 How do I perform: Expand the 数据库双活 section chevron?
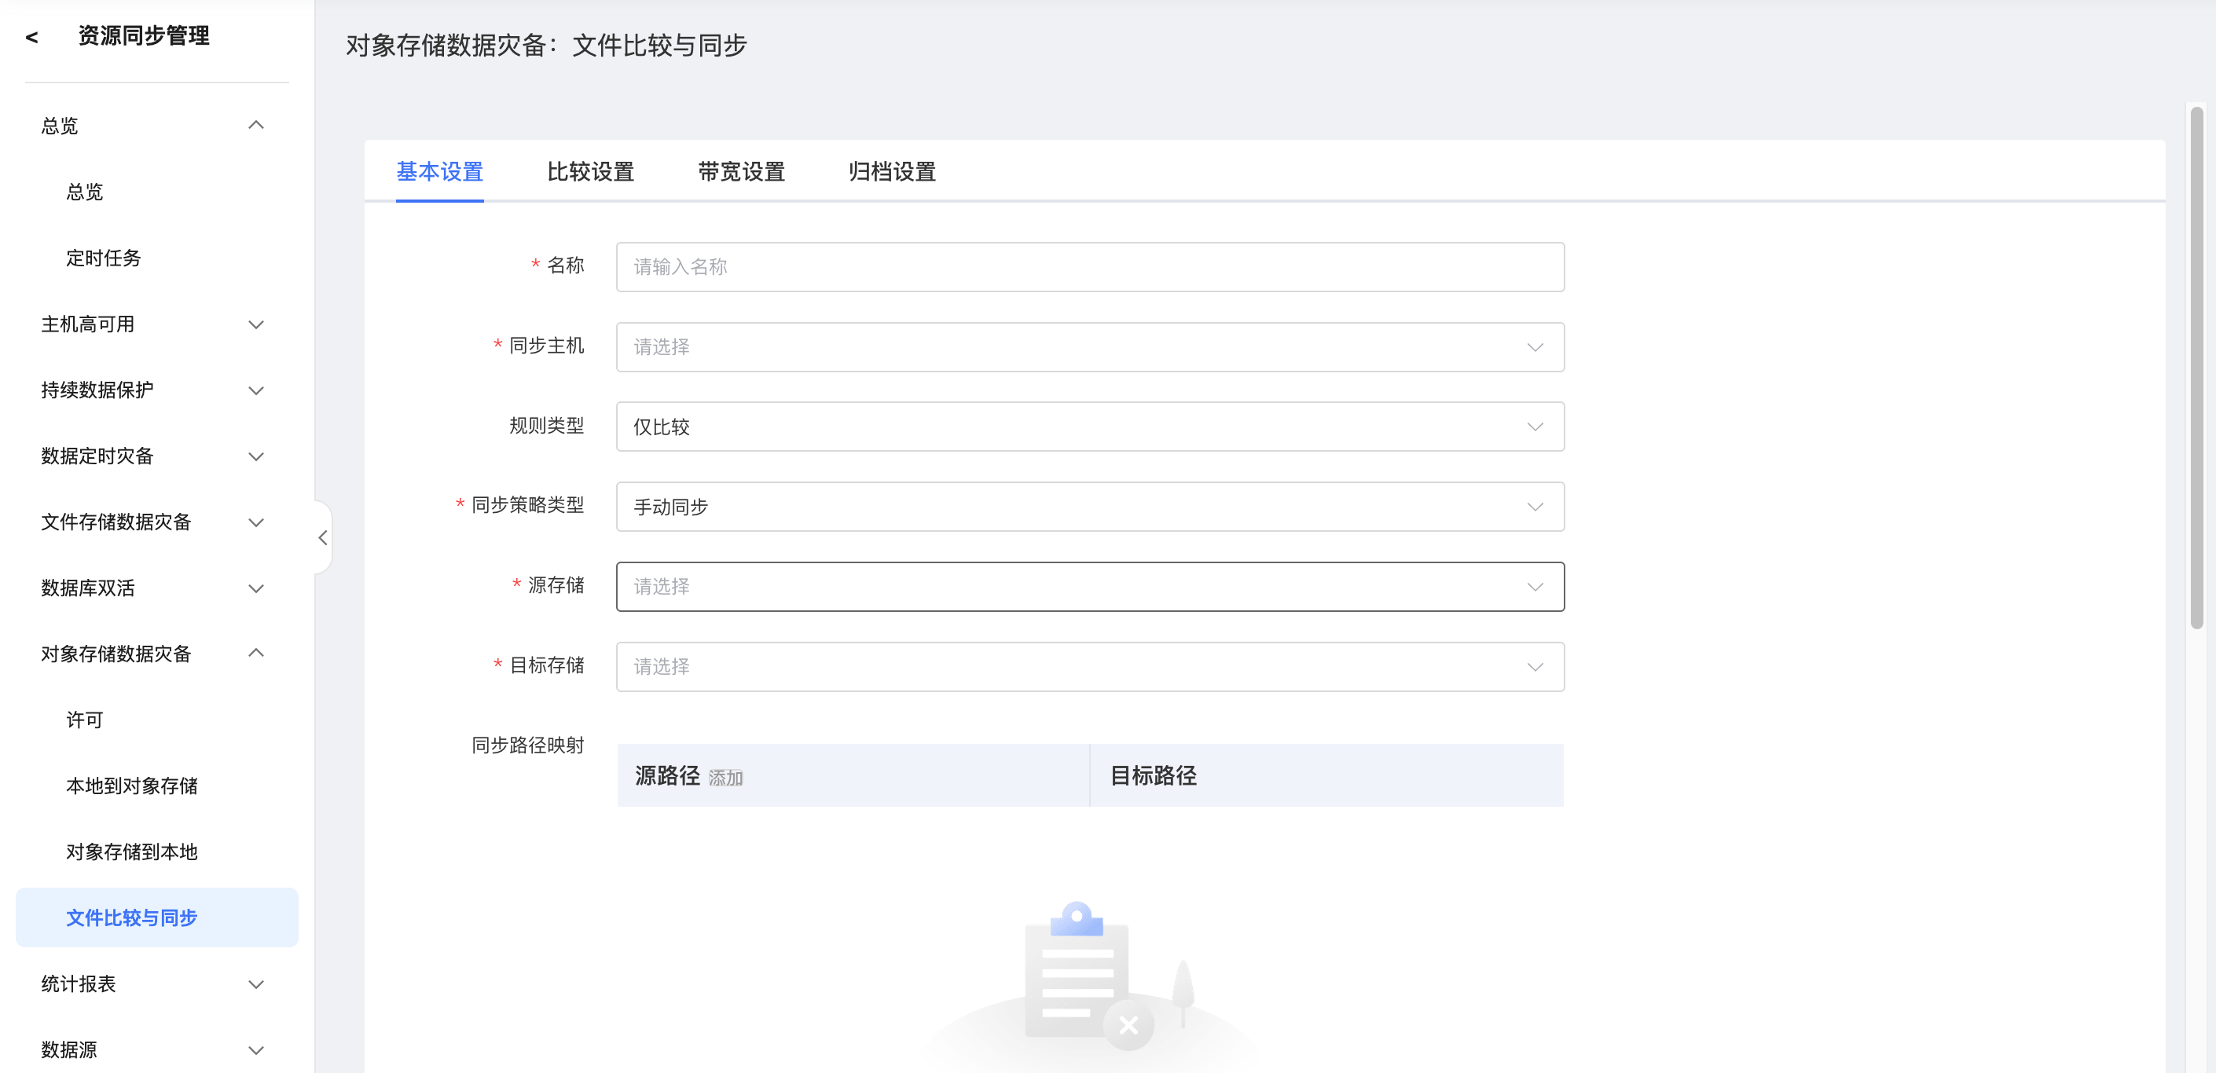(255, 589)
